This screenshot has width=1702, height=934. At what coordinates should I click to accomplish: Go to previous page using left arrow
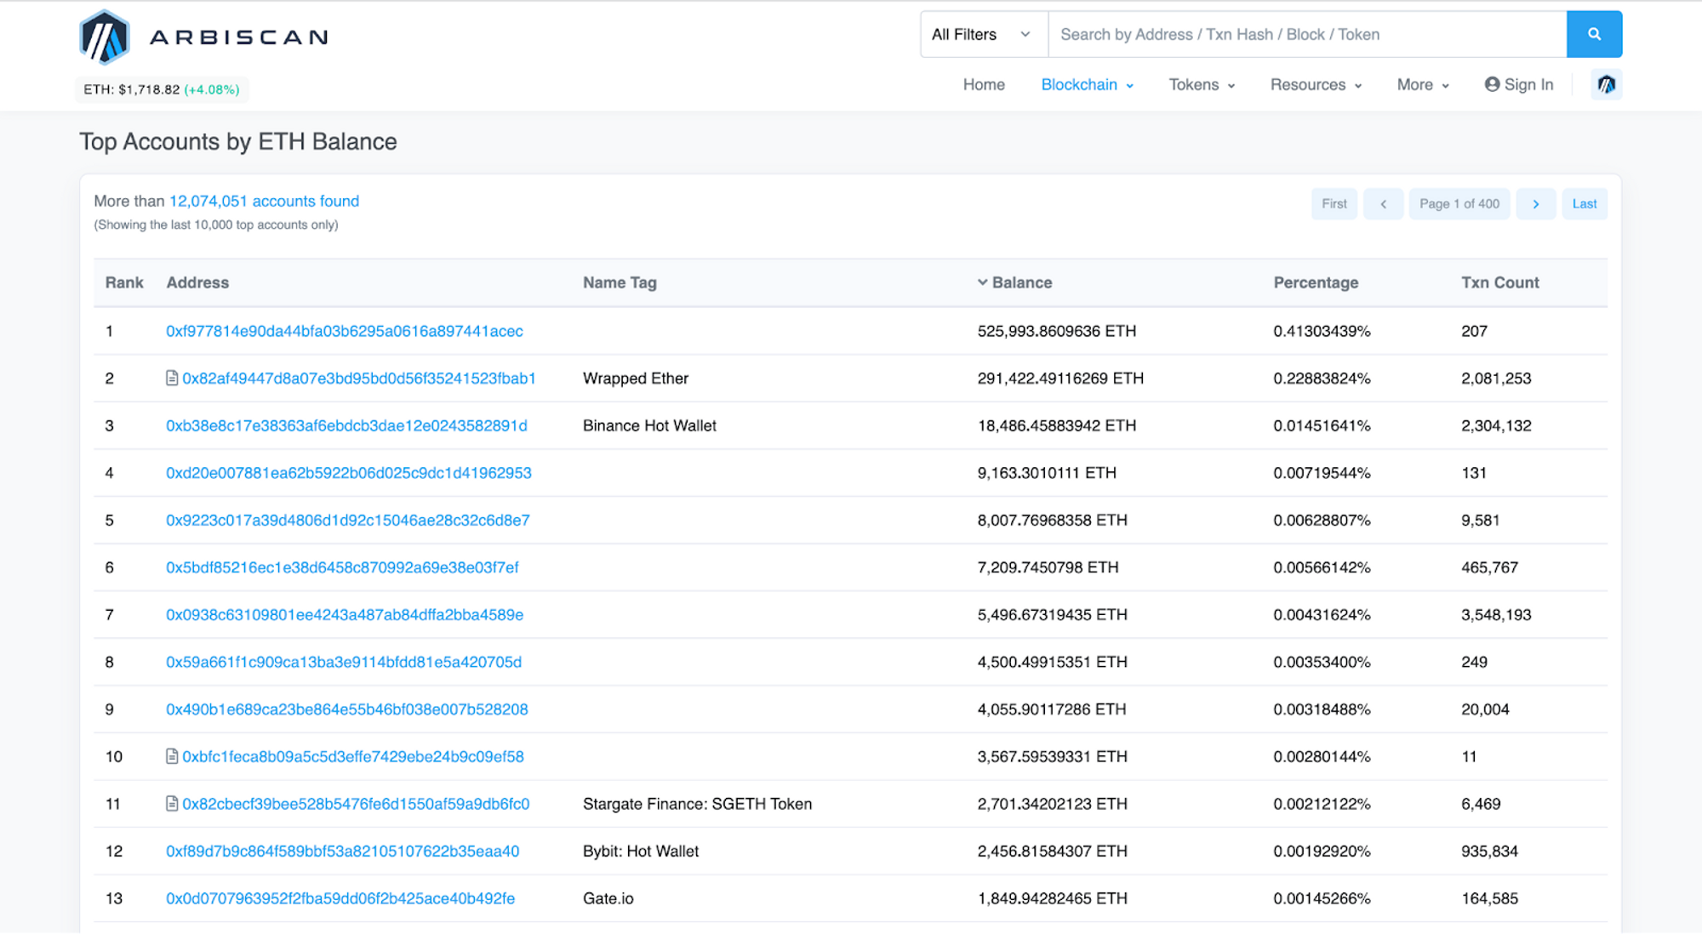pos(1383,204)
